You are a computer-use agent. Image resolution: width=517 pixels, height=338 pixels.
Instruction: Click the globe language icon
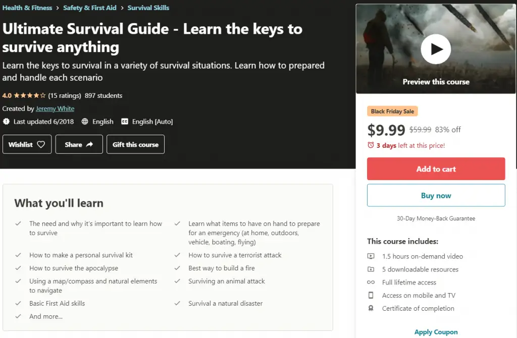[x=85, y=122]
